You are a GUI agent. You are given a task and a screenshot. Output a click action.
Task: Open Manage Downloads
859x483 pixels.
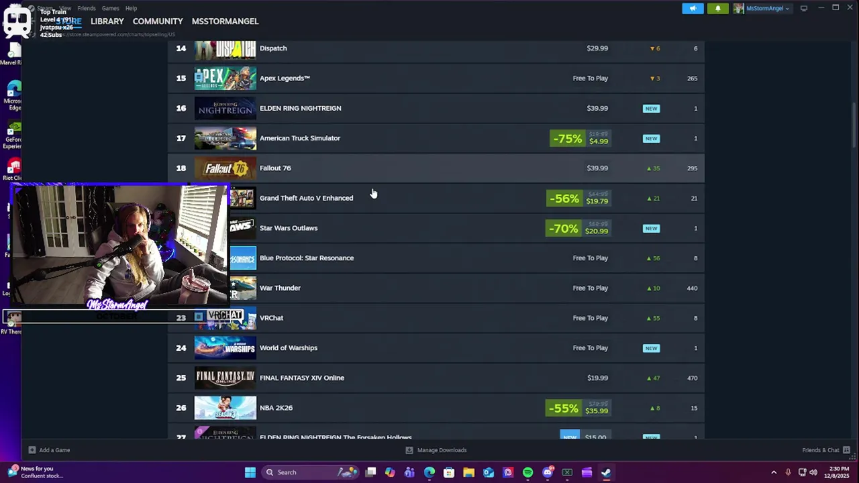[436, 450]
